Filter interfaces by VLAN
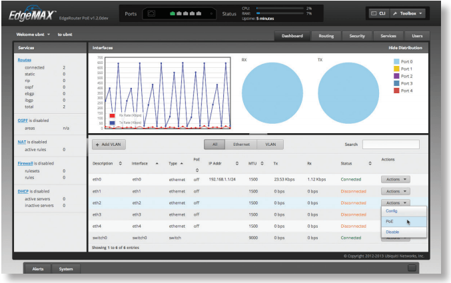Image resolution: width=451 pixels, height=283 pixels. click(270, 144)
